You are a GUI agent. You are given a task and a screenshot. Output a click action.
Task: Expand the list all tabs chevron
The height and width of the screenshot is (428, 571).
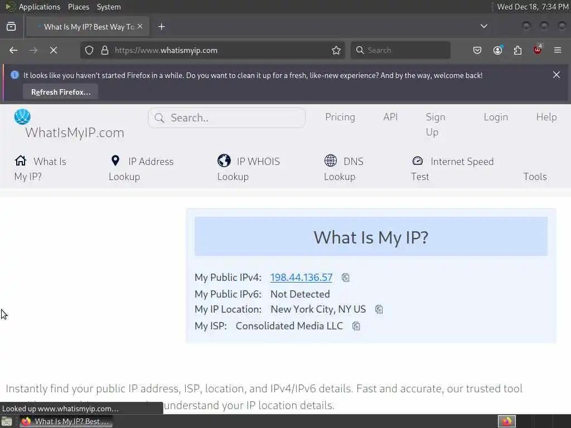483,26
